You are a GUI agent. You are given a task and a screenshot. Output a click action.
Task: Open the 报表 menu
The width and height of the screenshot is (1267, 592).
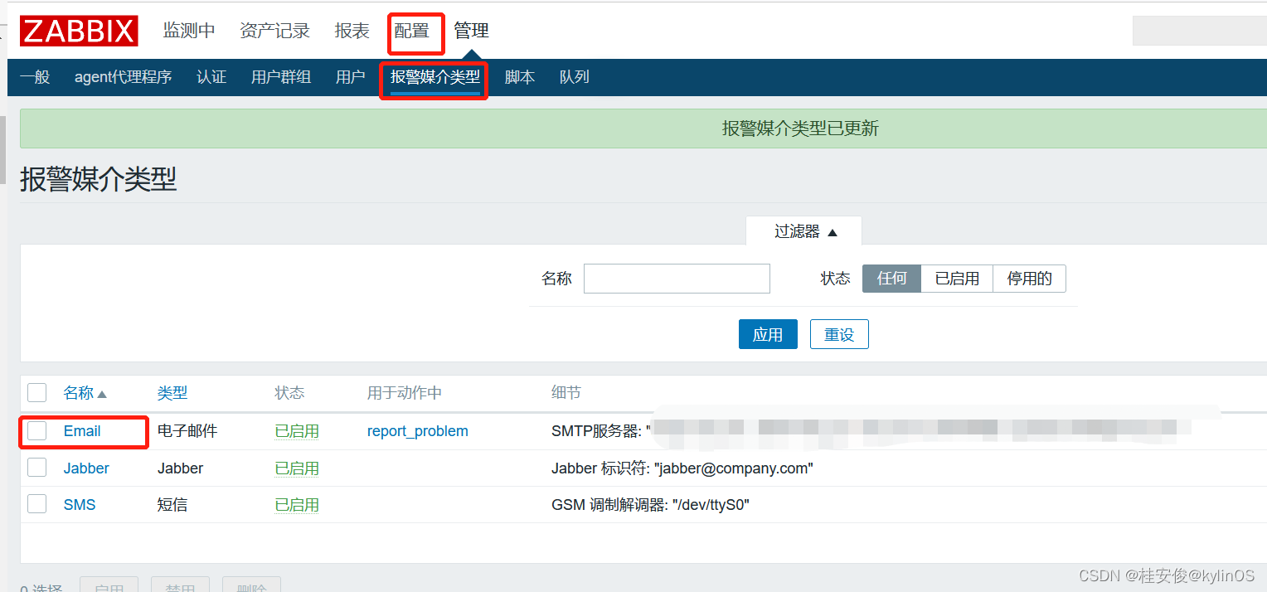tap(352, 31)
